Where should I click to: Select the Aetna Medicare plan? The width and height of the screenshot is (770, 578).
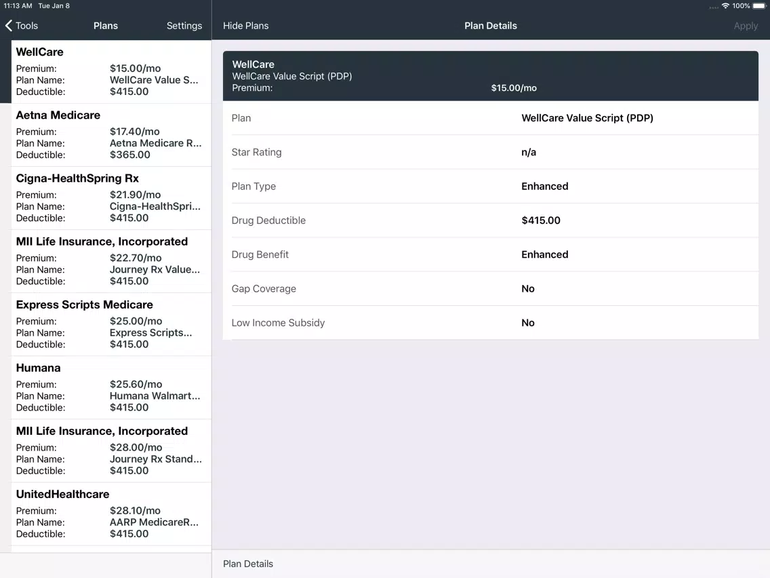coord(111,135)
